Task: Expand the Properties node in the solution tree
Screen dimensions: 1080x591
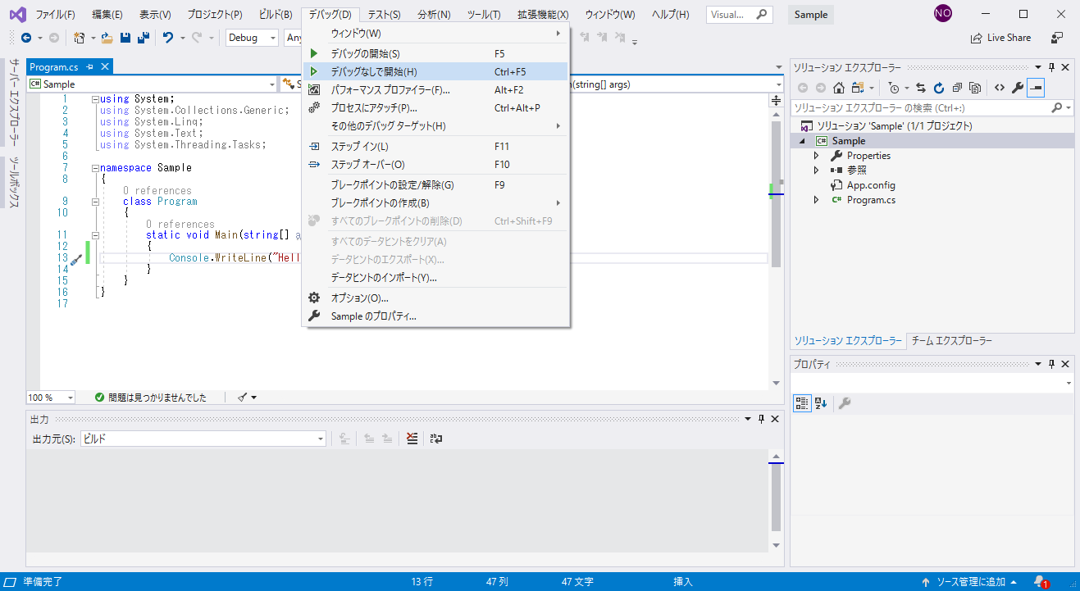Action: [816, 156]
